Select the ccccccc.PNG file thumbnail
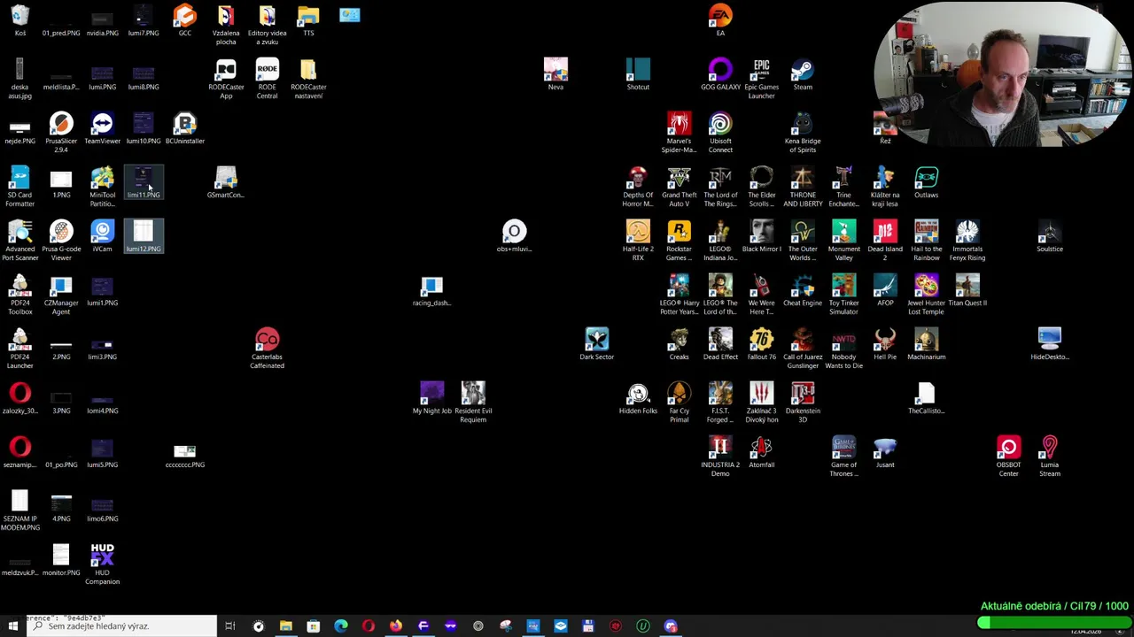This screenshot has height=637, width=1134. point(184,452)
